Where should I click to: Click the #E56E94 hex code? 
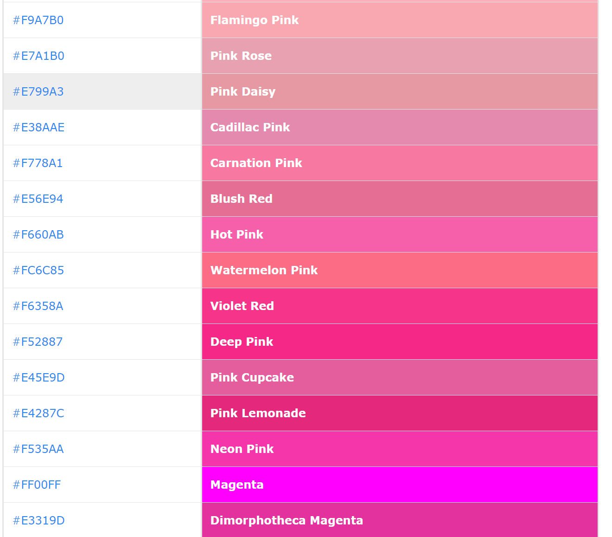tap(38, 199)
